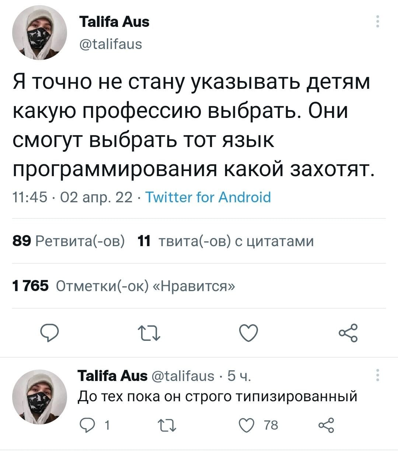
Task: Open the Twitter for Android link
Action: pos(208,197)
